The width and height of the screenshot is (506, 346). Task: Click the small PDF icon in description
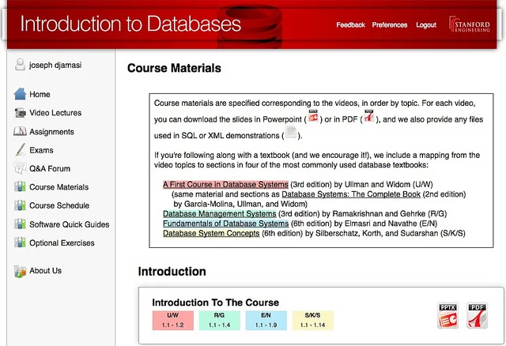click(x=369, y=116)
